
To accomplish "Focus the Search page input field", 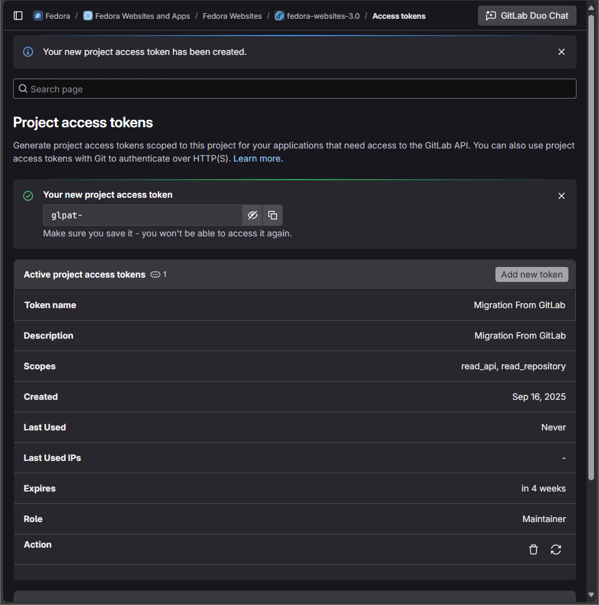I will pos(295,89).
